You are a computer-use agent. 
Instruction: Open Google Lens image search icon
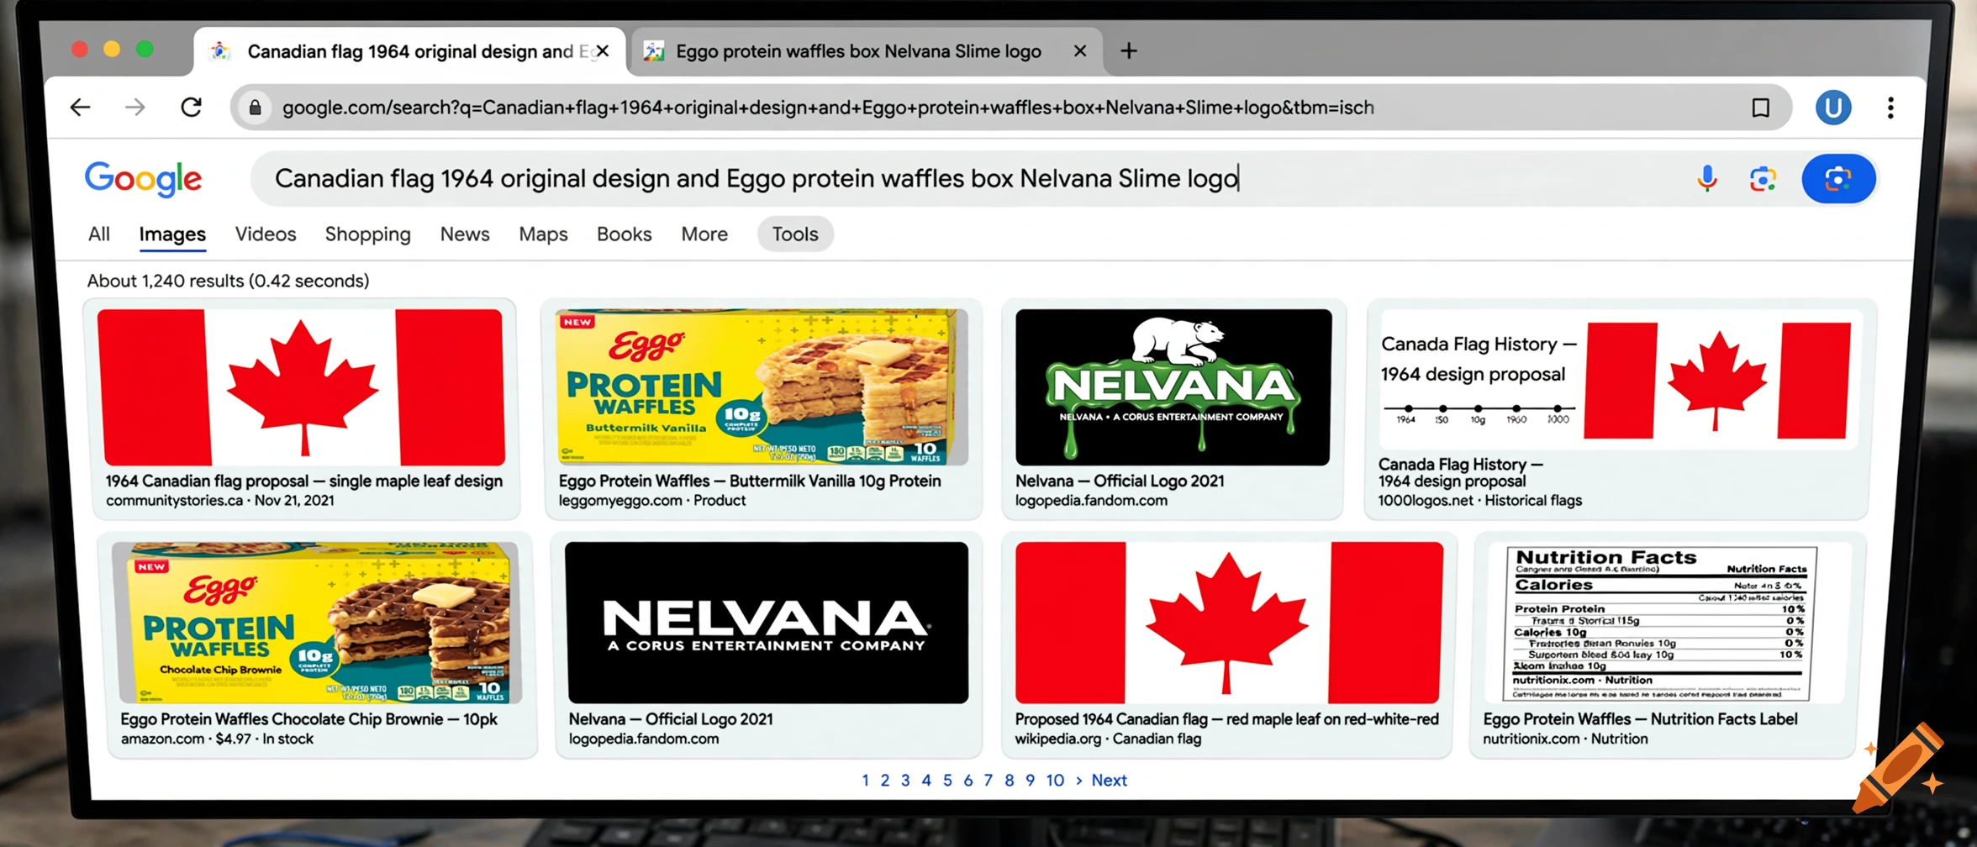coord(1763,178)
